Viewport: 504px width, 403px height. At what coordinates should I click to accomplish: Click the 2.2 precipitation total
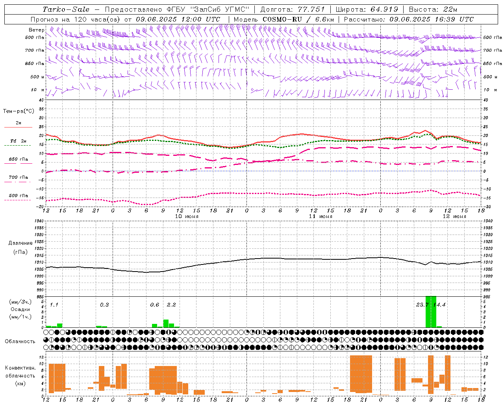[x=171, y=305]
